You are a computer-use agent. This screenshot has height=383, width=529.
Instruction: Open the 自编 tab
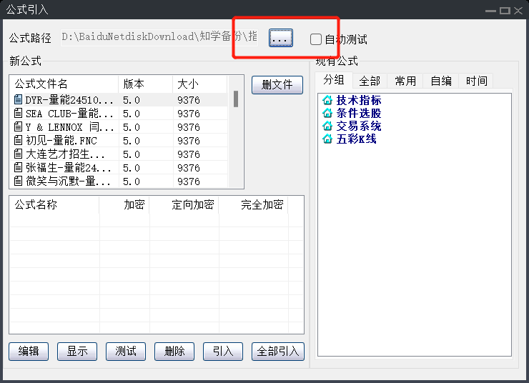point(441,81)
